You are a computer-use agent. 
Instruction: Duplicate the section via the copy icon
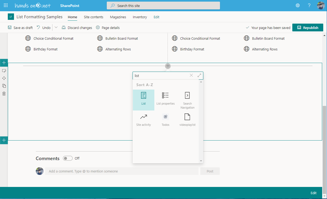coord(4,86)
